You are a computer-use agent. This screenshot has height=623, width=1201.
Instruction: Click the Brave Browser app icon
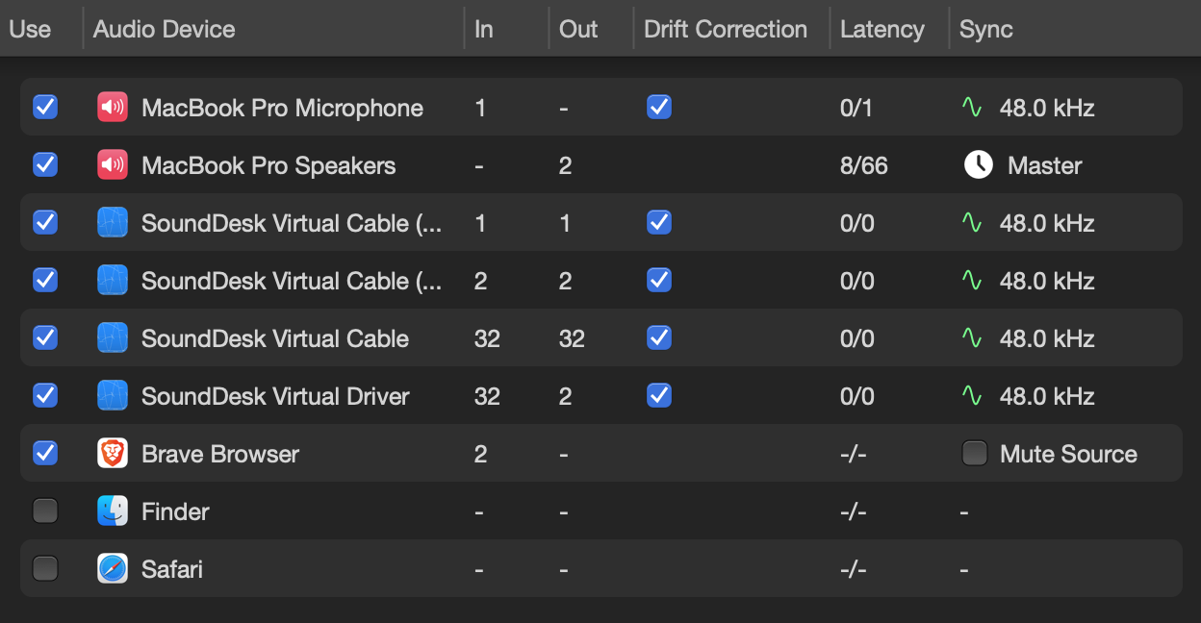coord(113,454)
